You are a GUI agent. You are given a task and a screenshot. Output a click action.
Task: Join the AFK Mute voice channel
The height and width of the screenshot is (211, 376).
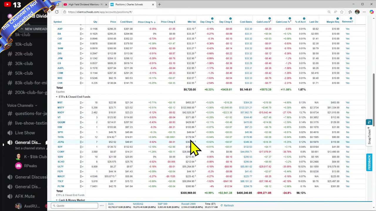tap(25, 196)
